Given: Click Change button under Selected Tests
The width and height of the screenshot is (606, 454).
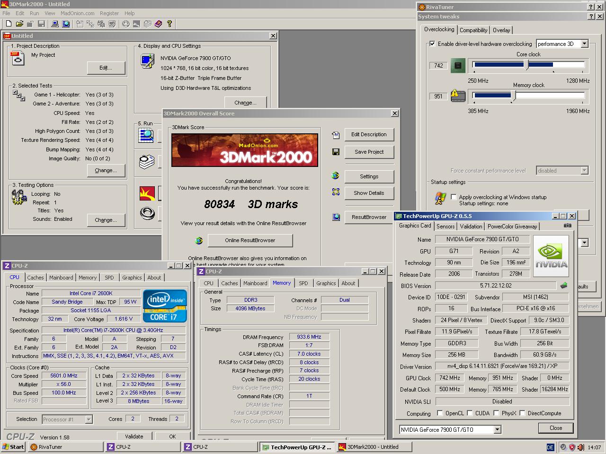Looking at the screenshot, I should tap(106, 170).
